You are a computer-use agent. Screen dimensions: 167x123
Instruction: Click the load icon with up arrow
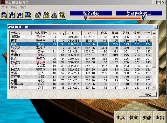pyautogui.click(x=19, y=15)
